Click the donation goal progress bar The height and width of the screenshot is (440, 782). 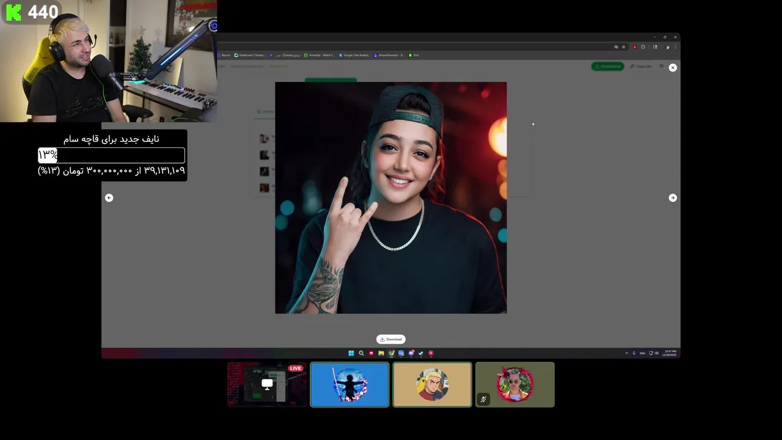(x=111, y=155)
